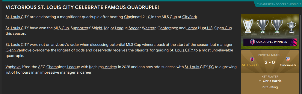Click the player silhouette icon beside Chris Harris

point(260,81)
